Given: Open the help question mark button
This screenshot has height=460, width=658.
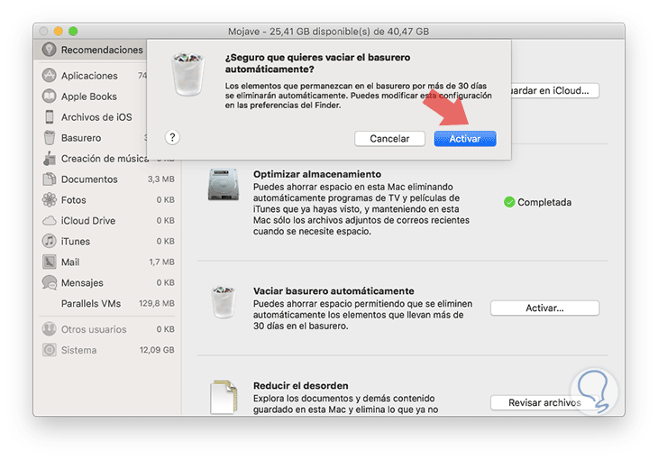Looking at the screenshot, I should [x=172, y=137].
